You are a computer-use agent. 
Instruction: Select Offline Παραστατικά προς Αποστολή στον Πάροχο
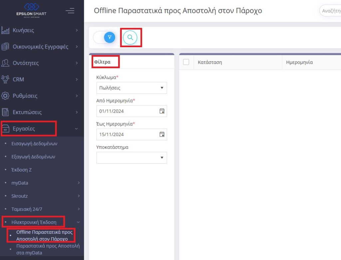coord(44,235)
